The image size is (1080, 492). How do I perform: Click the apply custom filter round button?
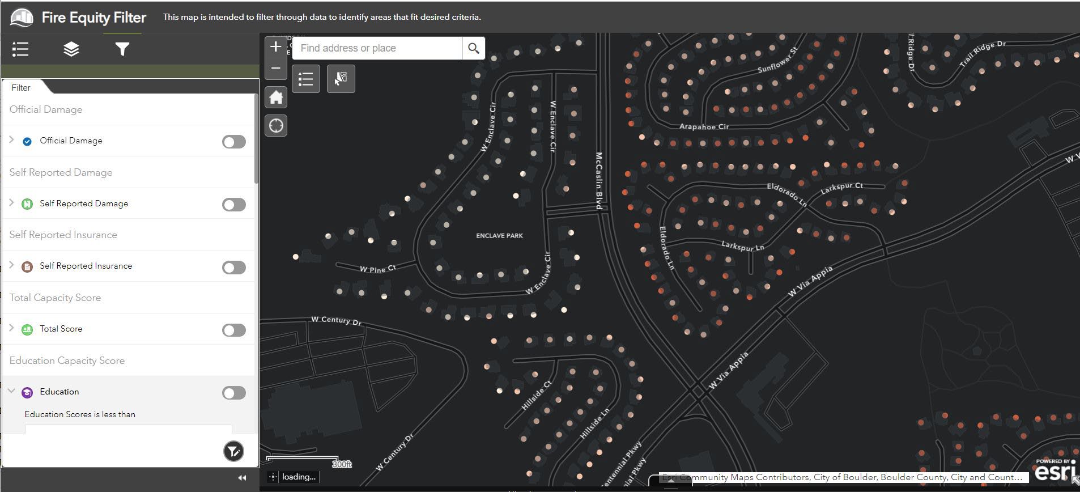pos(233,451)
